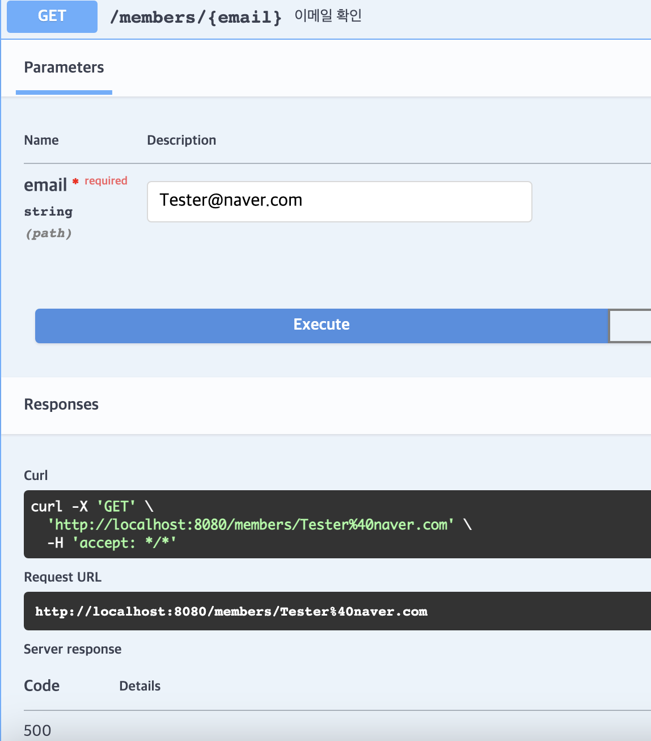This screenshot has width=651, height=741.
Task: Click the 'Description' column header
Action: [181, 140]
